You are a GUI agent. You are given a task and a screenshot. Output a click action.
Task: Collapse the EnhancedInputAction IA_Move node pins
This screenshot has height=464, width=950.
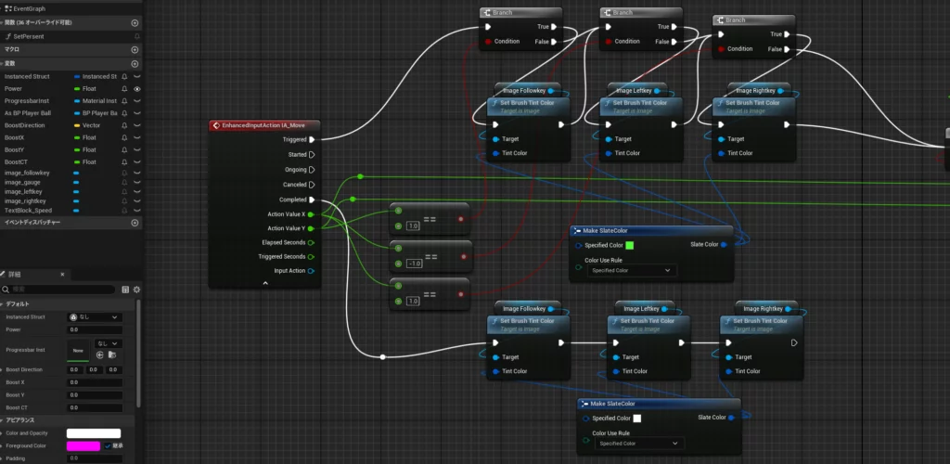(265, 284)
